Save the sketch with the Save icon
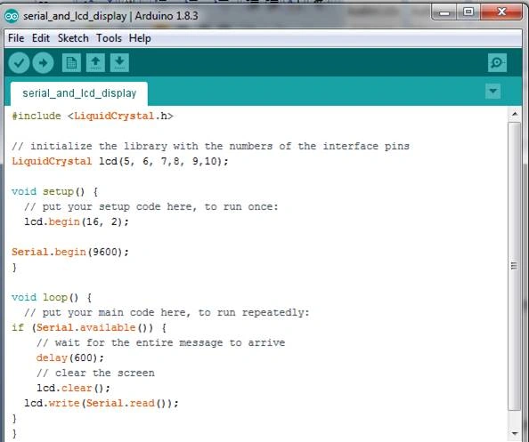Image resolution: width=529 pixels, height=442 pixels. [x=119, y=62]
